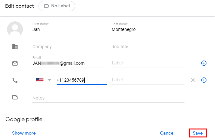
Task: Expand fields with Show more
Action: tap(24, 133)
